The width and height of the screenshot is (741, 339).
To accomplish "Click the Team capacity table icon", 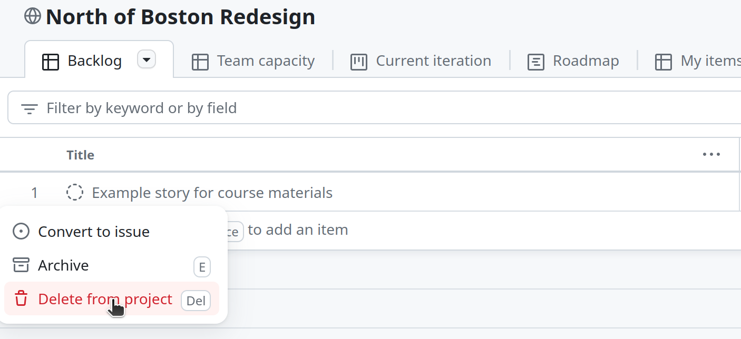I will pos(200,62).
